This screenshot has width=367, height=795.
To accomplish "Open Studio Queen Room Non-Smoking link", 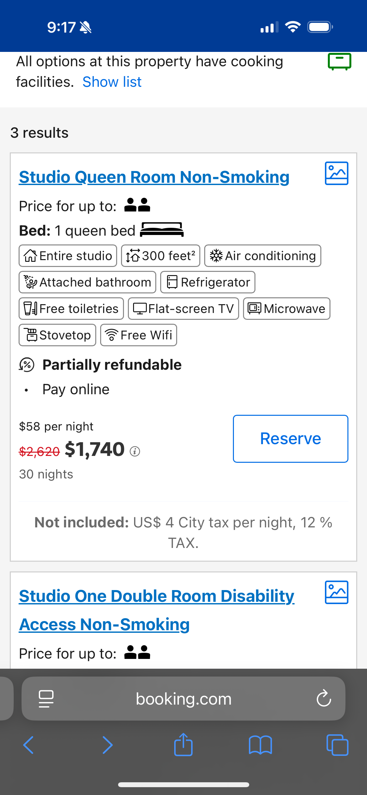I will (x=154, y=177).
